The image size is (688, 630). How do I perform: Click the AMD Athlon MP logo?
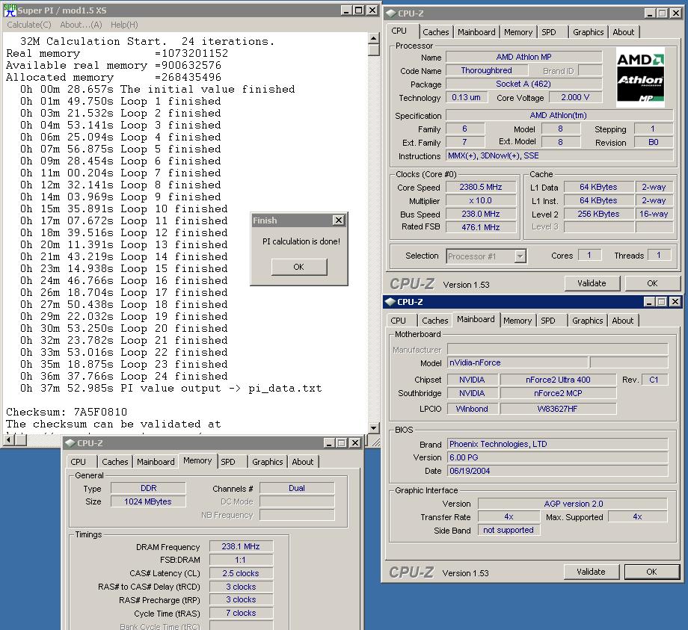click(x=640, y=78)
